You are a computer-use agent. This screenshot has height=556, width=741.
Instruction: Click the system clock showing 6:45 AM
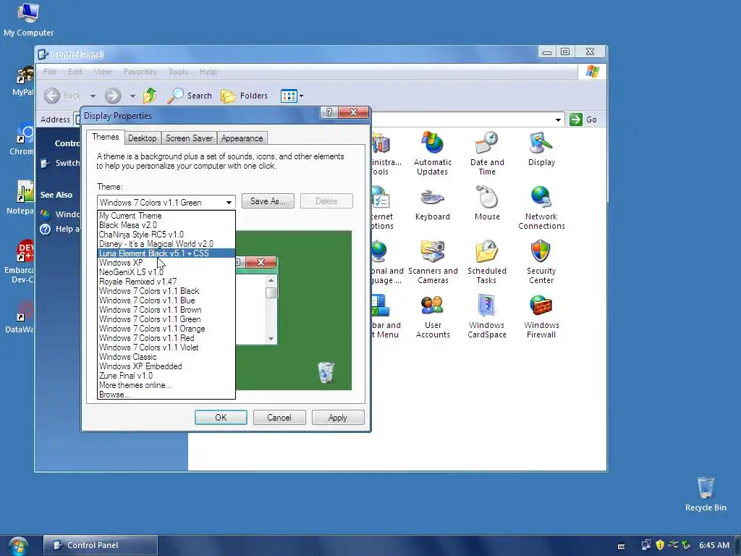[714, 545]
